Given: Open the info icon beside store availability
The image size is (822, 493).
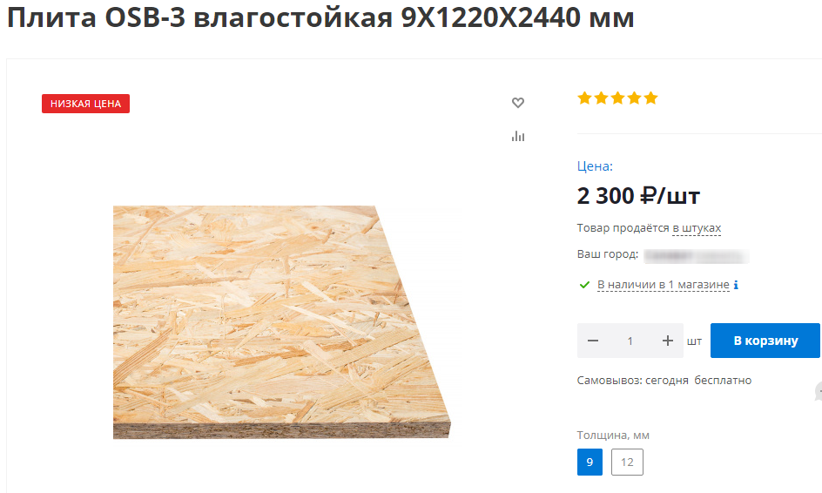Looking at the screenshot, I should (736, 285).
